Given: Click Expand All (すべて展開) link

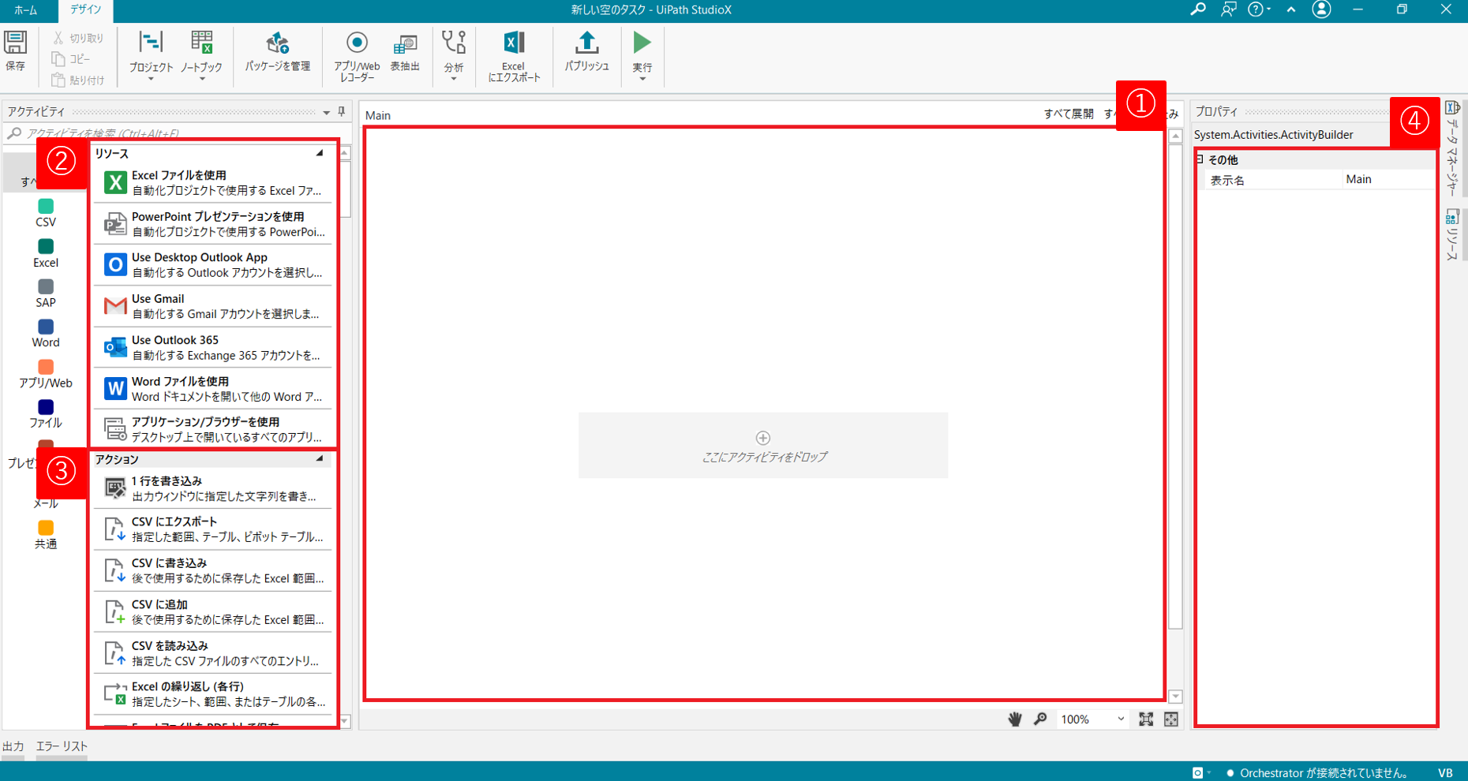Looking at the screenshot, I should 1069,114.
